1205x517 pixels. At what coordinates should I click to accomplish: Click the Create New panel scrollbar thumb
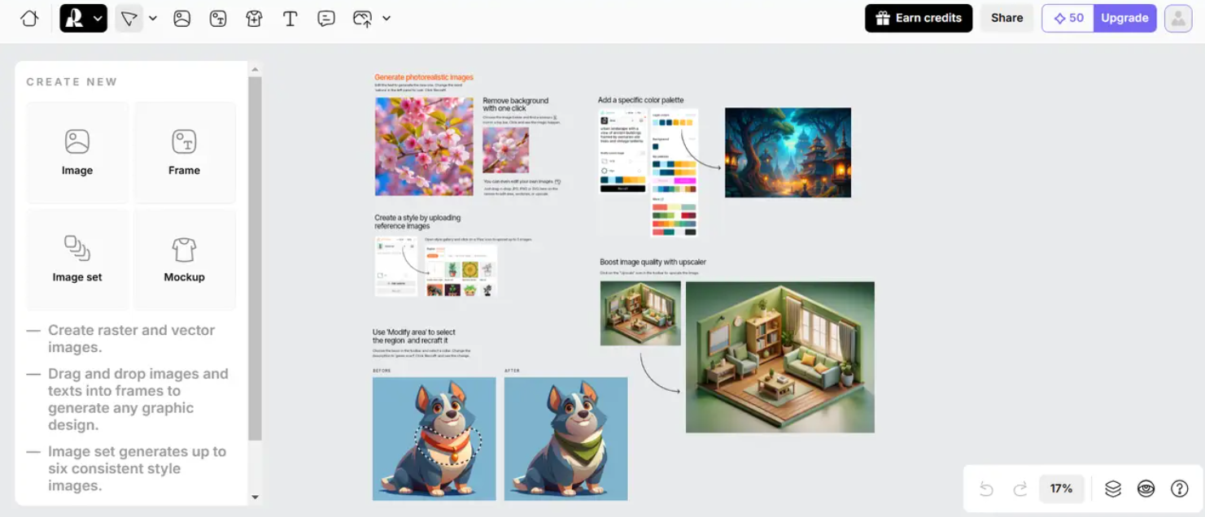(x=255, y=258)
